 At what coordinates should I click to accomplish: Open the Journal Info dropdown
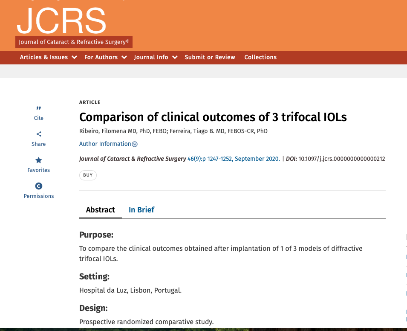155,57
